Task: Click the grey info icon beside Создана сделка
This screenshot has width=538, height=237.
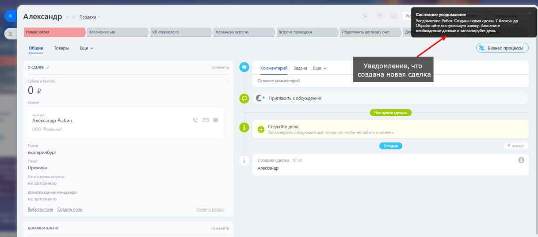Action: [244, 161]
